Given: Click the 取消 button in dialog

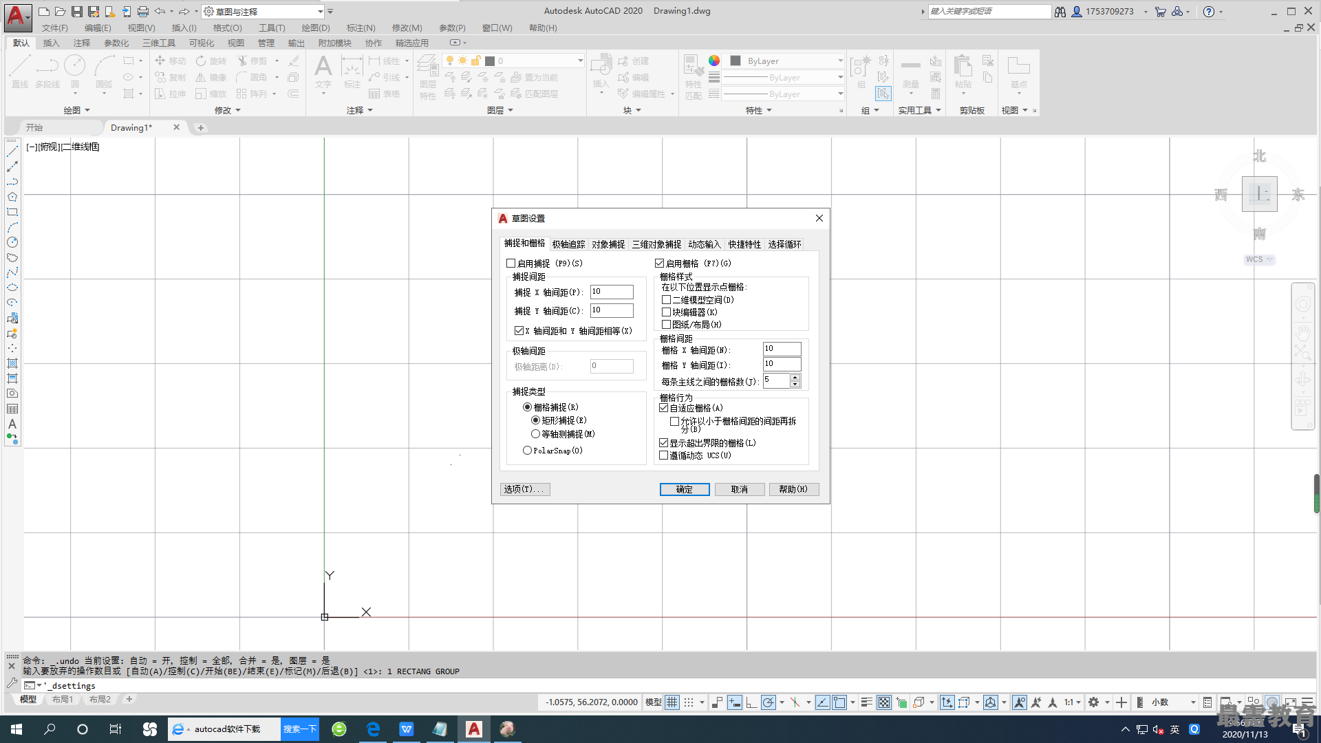Looking at the screenshot, I should (x=740, y=489).
